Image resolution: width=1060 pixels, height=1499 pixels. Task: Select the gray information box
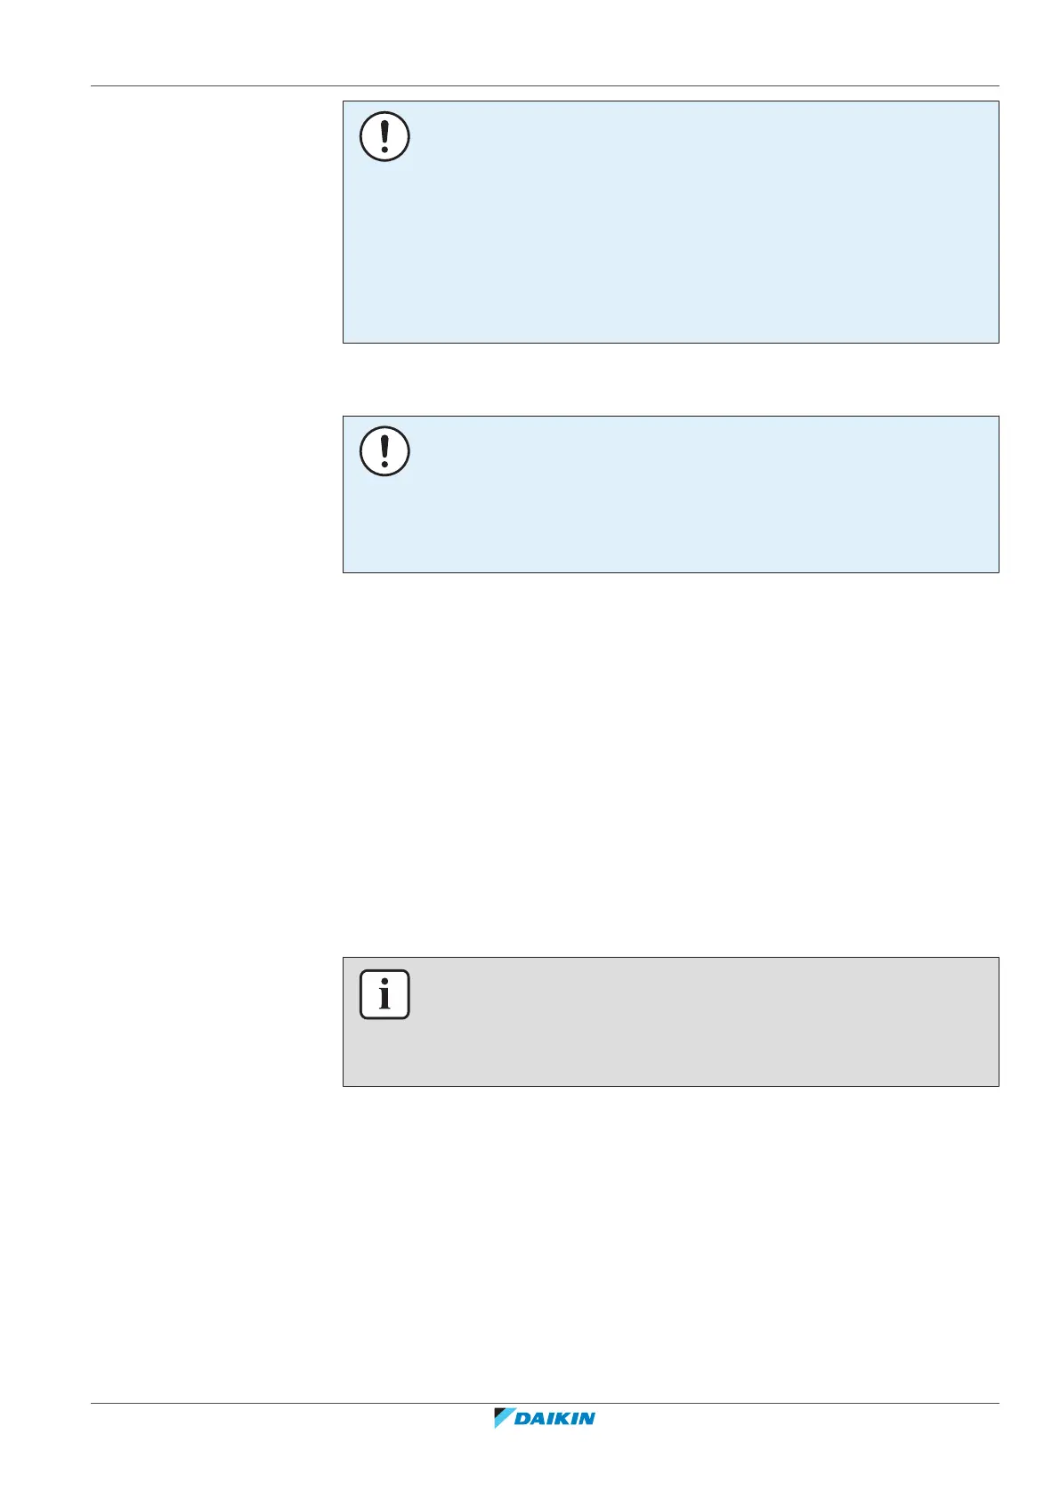670,1022
